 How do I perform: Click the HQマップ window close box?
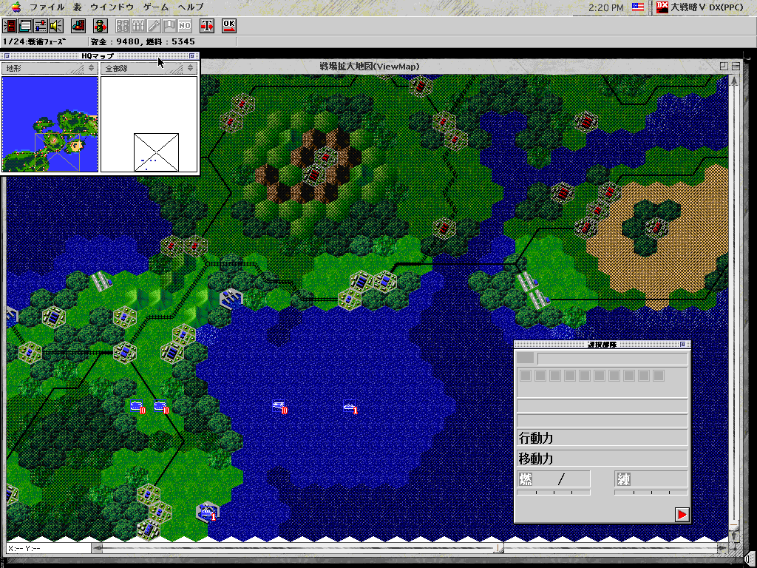tap(7, 56)
